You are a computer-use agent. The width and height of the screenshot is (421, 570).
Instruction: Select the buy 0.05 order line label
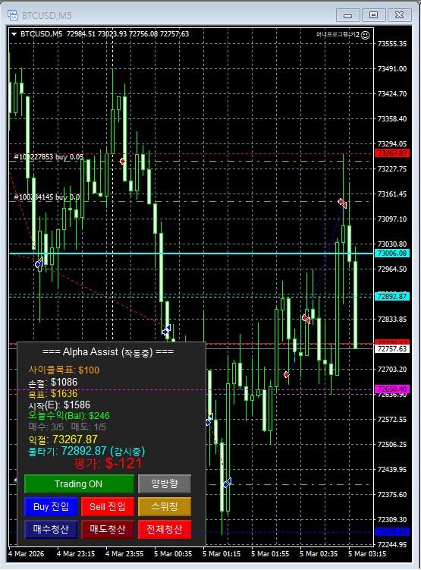49,157
